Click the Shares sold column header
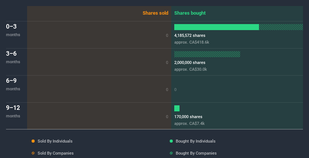The width and height of the screenshot is (309, 158). coord(155,13)
